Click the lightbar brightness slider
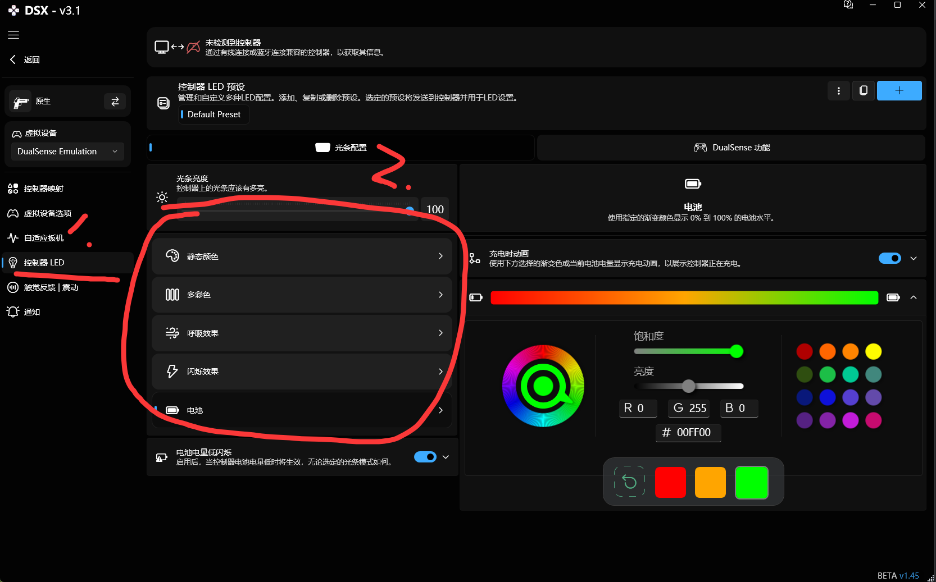Image resolution: width=936 pixels, height=582 pixels. click(x=297, y=209)
